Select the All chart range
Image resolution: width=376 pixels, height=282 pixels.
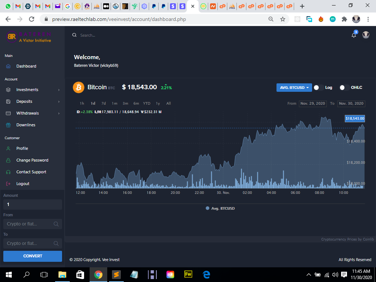tap(169, 103)
